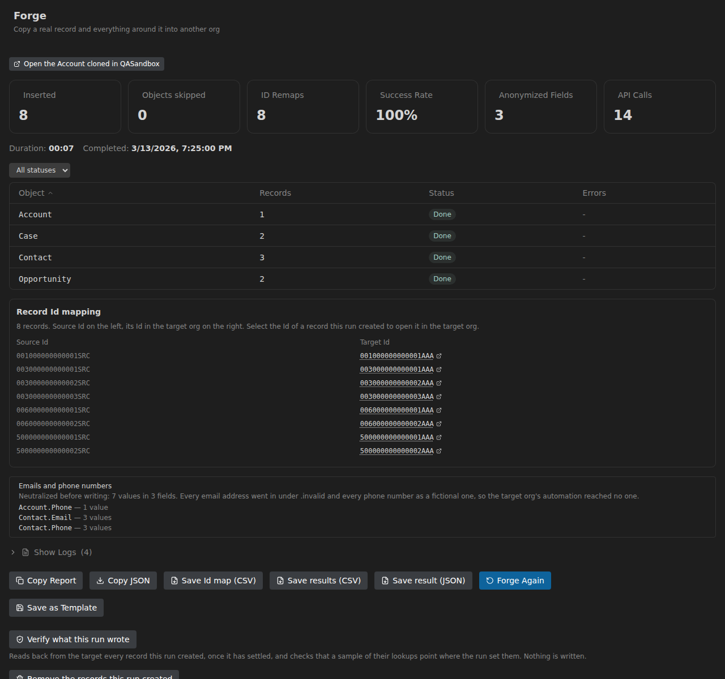725x679 pixels.
Task: Click the Contact.Email anonymized field entry
Action: click(65, 518)
